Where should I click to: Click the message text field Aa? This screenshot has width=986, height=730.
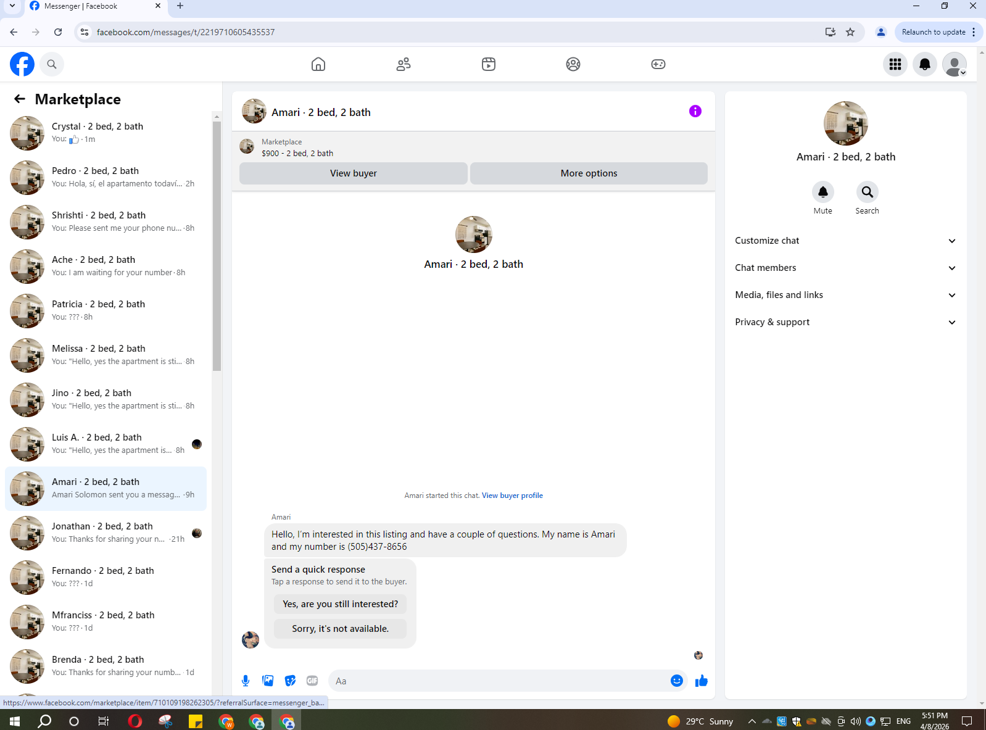pyautogui.click(x=499, y=681)
